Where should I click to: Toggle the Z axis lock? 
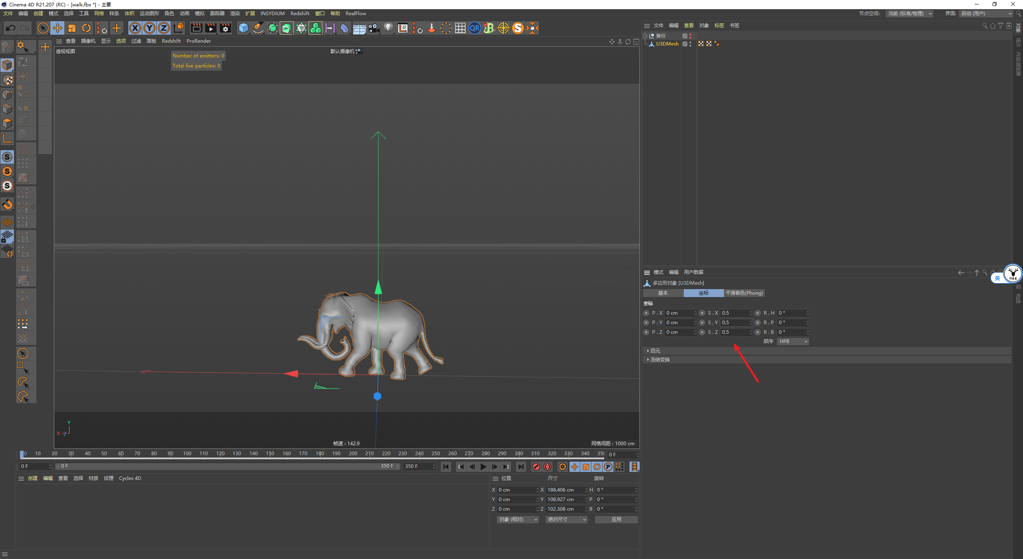tap(164, 28)
